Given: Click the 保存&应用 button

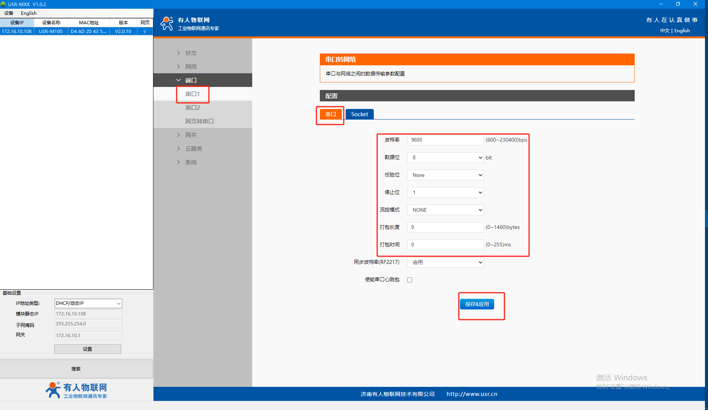Looking at the screenshot, I should click(x=477, y=304).
